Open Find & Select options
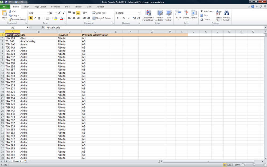The height and width of the screenshot is (167, 267). coord(226,15)
